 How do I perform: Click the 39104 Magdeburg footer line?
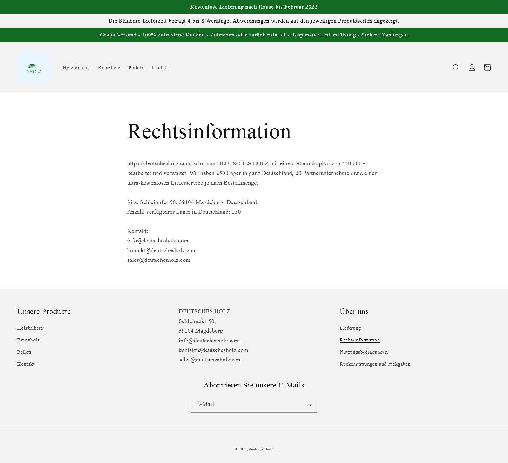click(x=201, y=331)
